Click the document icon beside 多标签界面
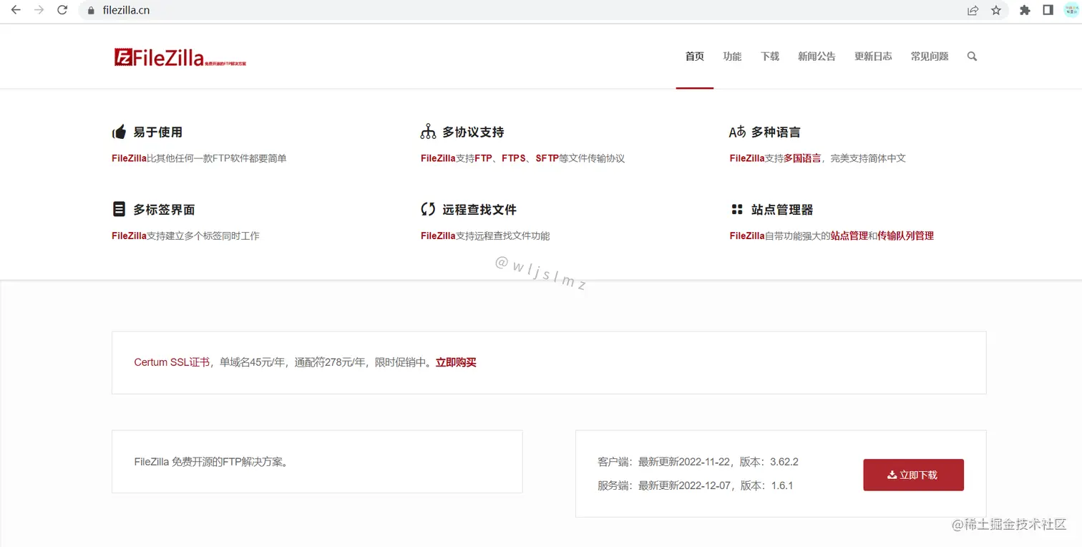Screen dimensions: 1082x547 point(119,209)
